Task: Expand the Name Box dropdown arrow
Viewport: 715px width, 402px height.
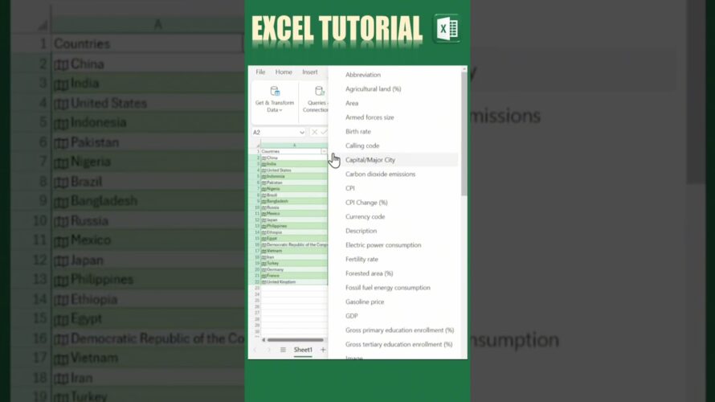Action: [x=301, y=133]
